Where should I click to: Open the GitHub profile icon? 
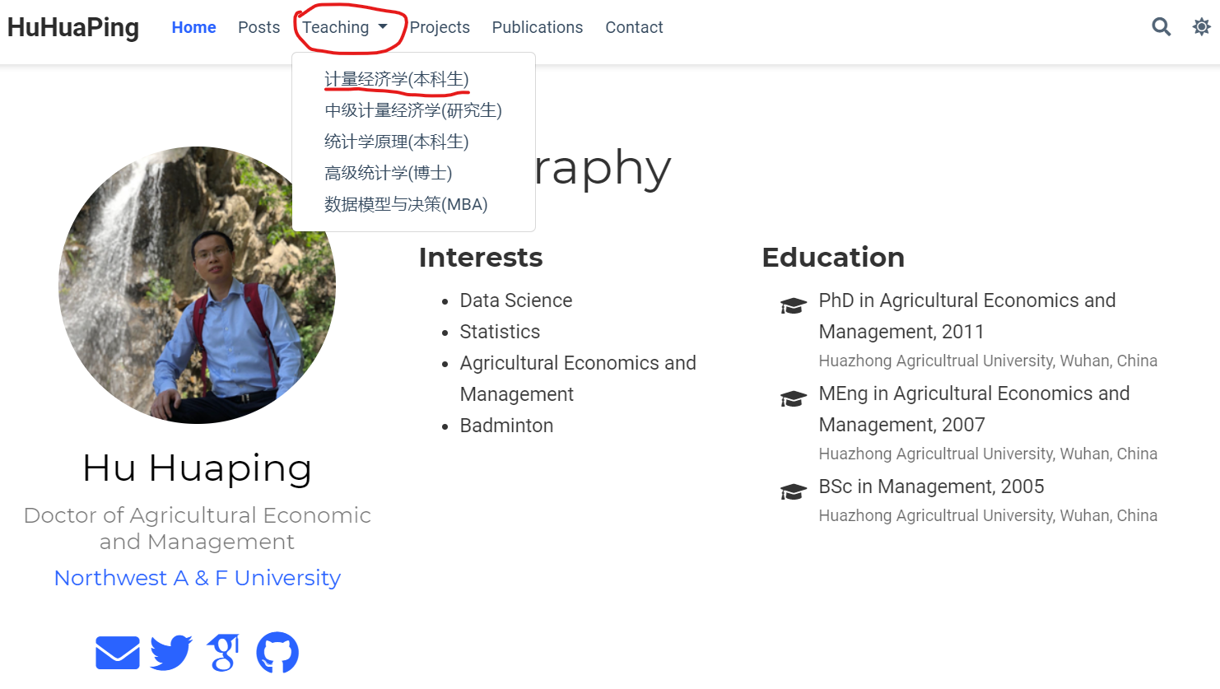click(277, 653)
